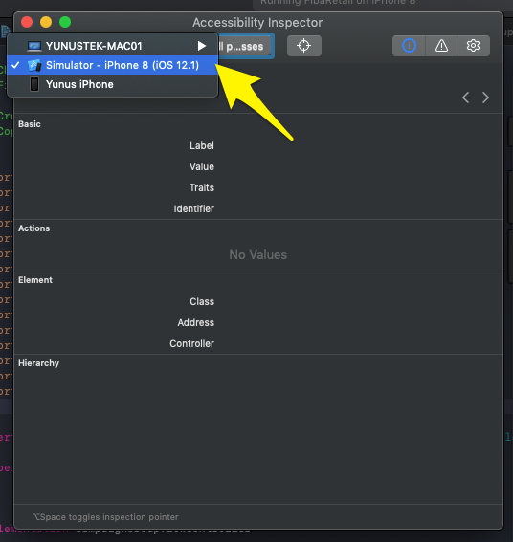Open the All processes dropdown
Image resolution: width=513 pixels, height=542 pixels.
click(x=246, y=46)
